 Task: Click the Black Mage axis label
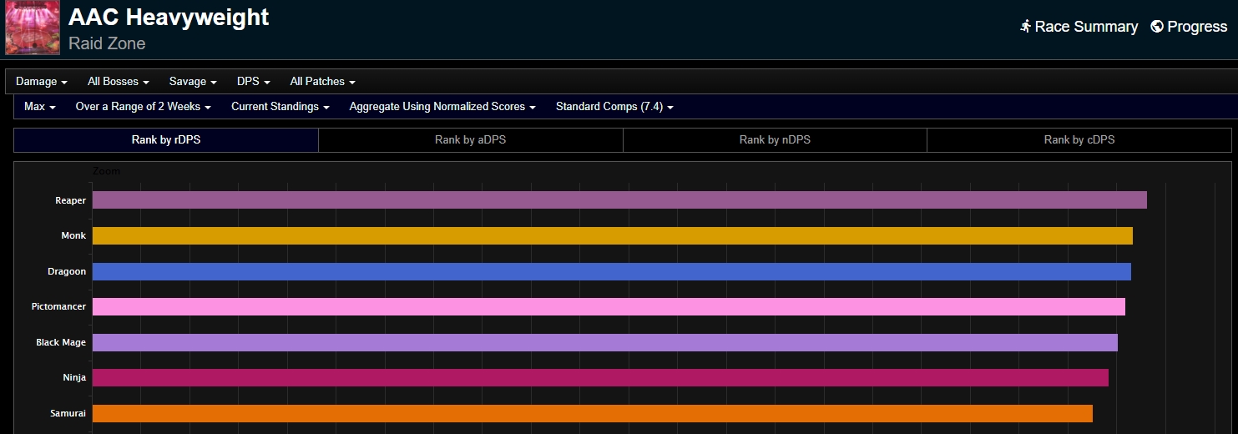click(61, 343)
